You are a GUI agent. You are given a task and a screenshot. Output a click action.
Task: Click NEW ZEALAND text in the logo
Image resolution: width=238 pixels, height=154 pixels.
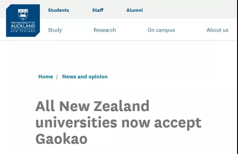23,31
